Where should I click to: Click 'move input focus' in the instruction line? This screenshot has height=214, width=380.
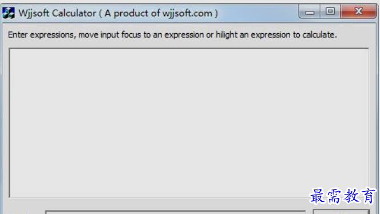click(x=109, y=35)
